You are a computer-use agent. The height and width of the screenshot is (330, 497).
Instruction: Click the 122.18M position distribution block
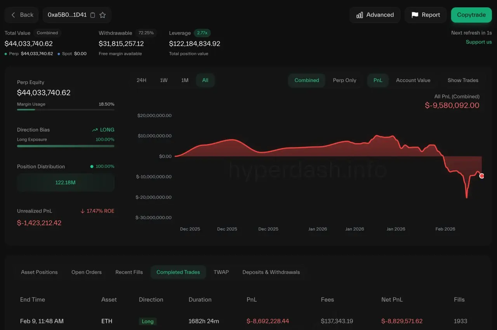66,182
